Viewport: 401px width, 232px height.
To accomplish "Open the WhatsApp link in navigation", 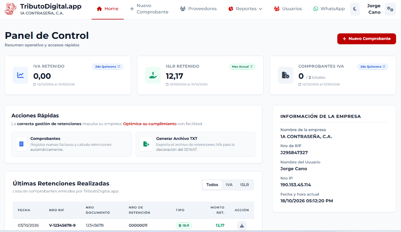I will click(x=329, y=9).
